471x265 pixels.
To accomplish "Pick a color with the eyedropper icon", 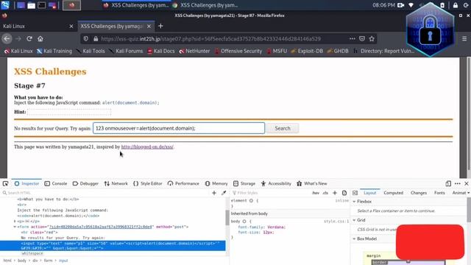I will tap(224, 193).
